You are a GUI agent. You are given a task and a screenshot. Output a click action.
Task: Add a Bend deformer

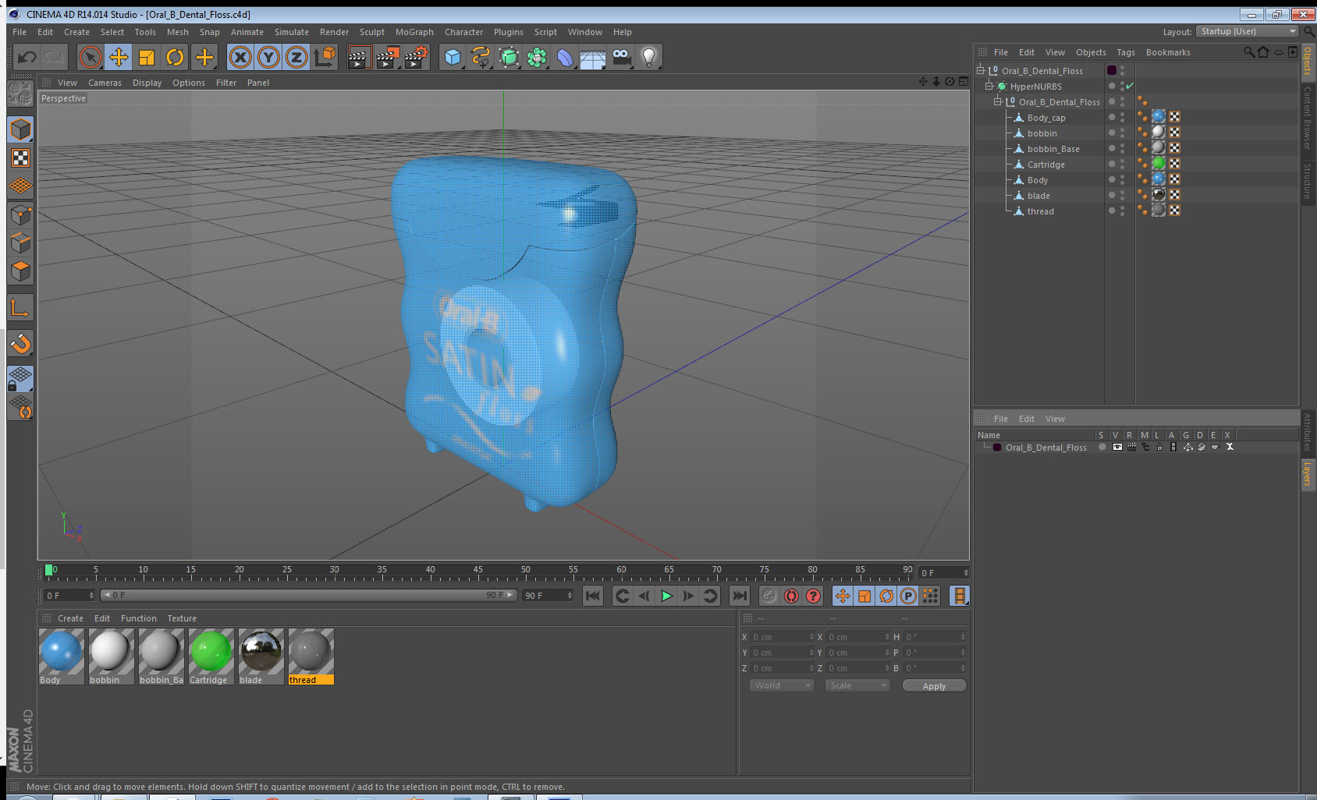point(565,57)
